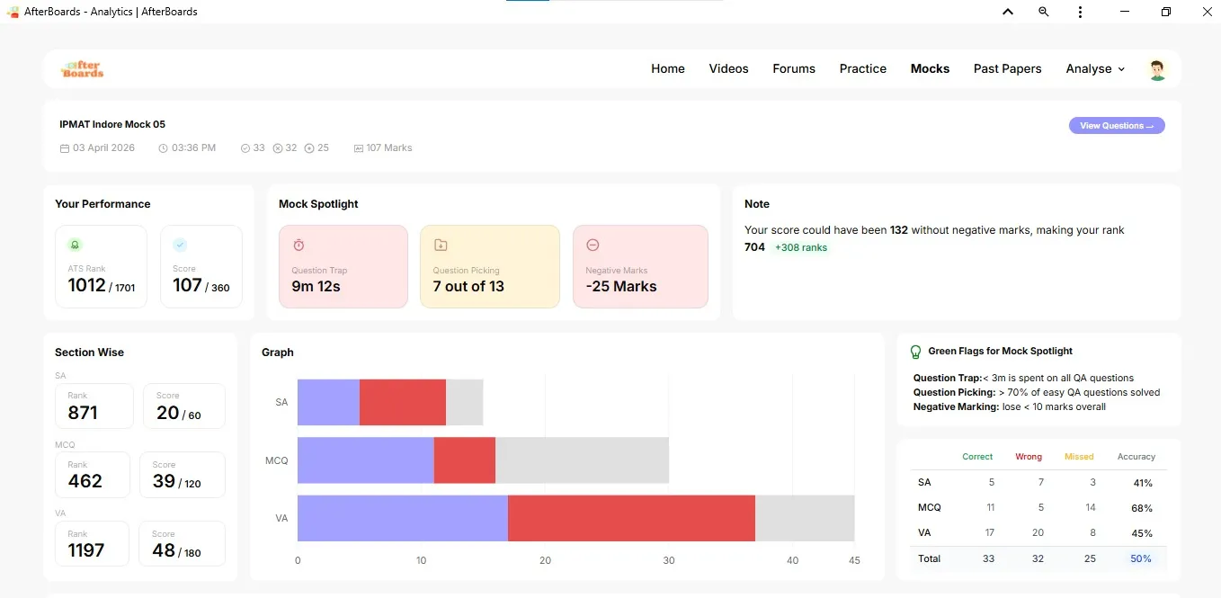
Task: Click the grey MCQ bar segment in Graph
Action: pyautogui.click(x=582, y=460)
